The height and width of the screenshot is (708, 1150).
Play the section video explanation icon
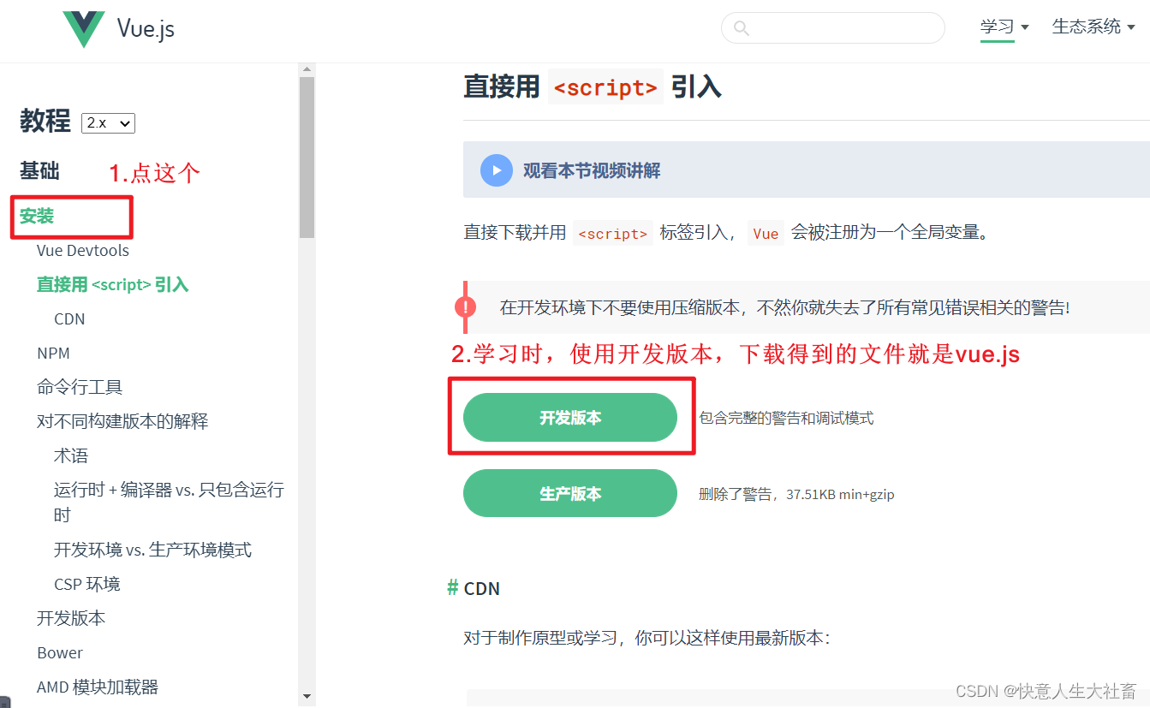(496, 170)
